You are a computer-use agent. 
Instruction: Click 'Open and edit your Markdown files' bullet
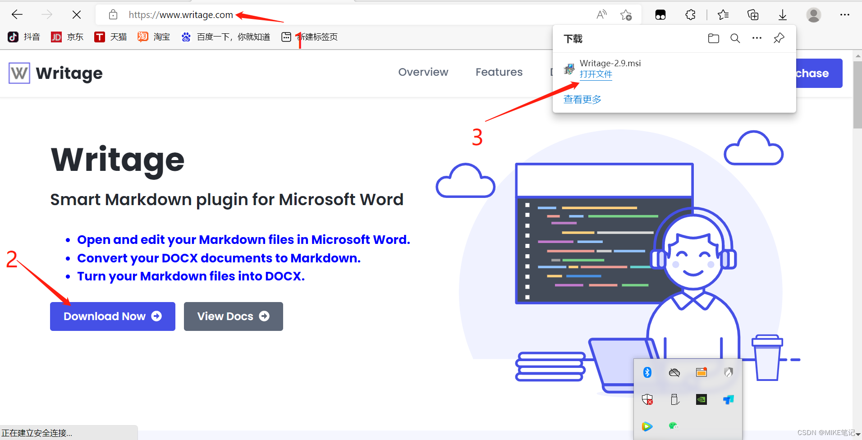click(243, 240)
